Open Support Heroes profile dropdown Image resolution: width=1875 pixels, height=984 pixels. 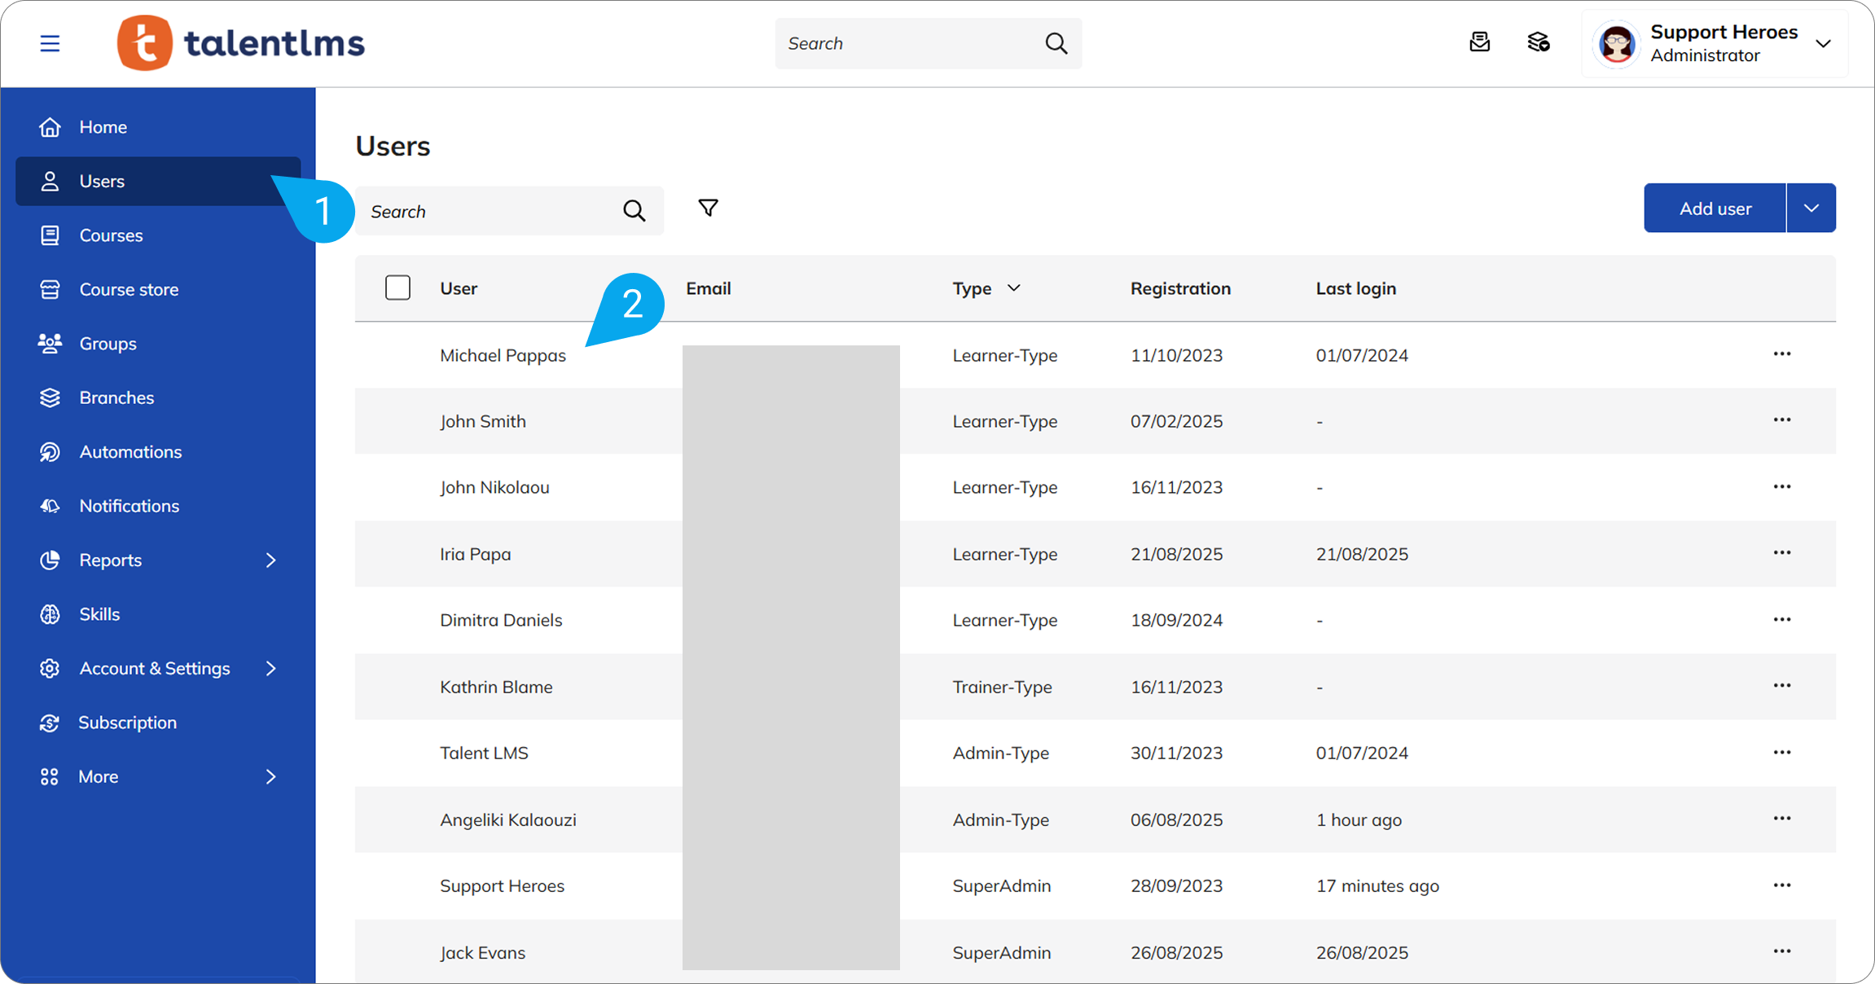click(x=1823, y=44)
